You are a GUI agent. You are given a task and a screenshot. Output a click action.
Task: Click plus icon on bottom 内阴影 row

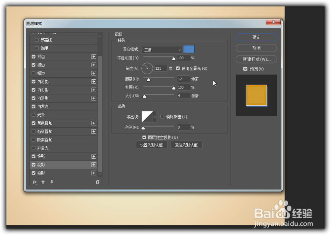tap(94, 98)
